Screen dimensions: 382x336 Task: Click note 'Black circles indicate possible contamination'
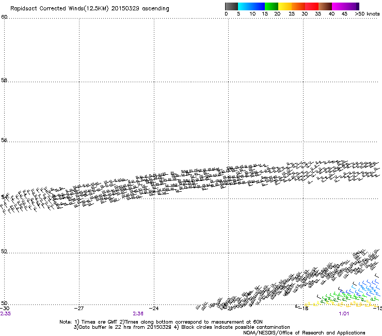tap(235, 327)
